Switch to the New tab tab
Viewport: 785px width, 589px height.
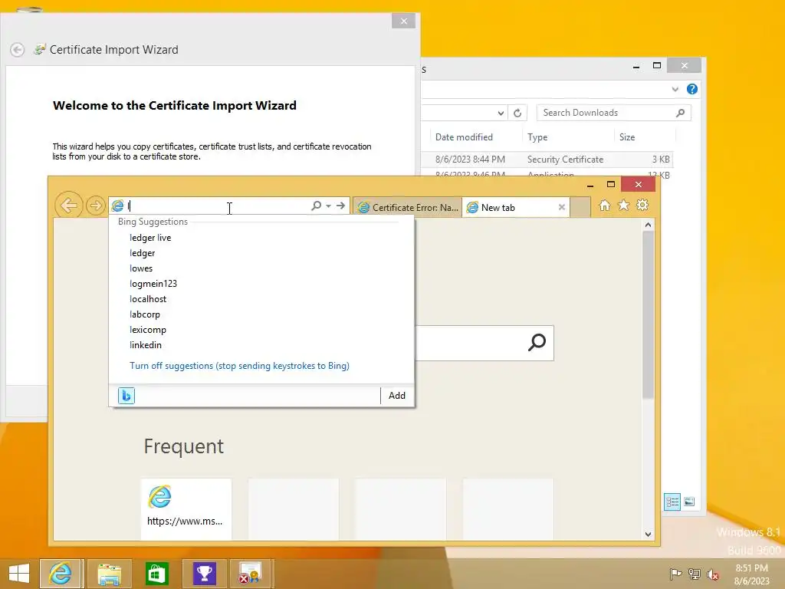tap(510, 207)
